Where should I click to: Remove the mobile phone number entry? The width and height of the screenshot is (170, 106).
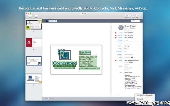coord(116,38)
